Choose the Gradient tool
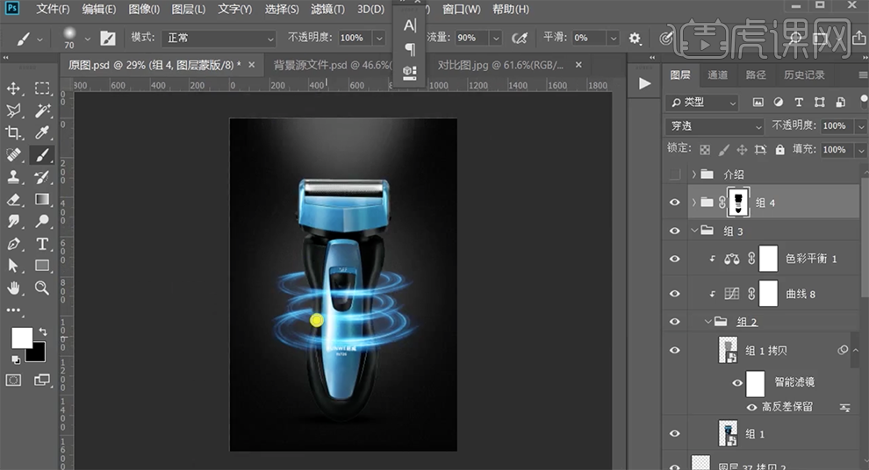869x470 pixels. [x=41, y=200]
